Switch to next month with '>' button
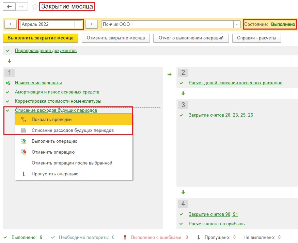The image size is (298, 243). click(x=92, y=24)
